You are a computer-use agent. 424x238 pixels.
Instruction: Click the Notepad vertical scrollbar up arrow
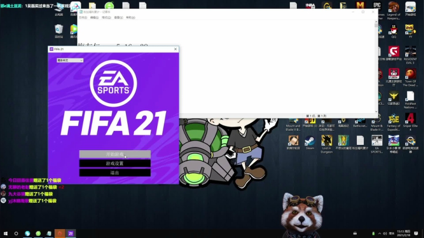376,22
